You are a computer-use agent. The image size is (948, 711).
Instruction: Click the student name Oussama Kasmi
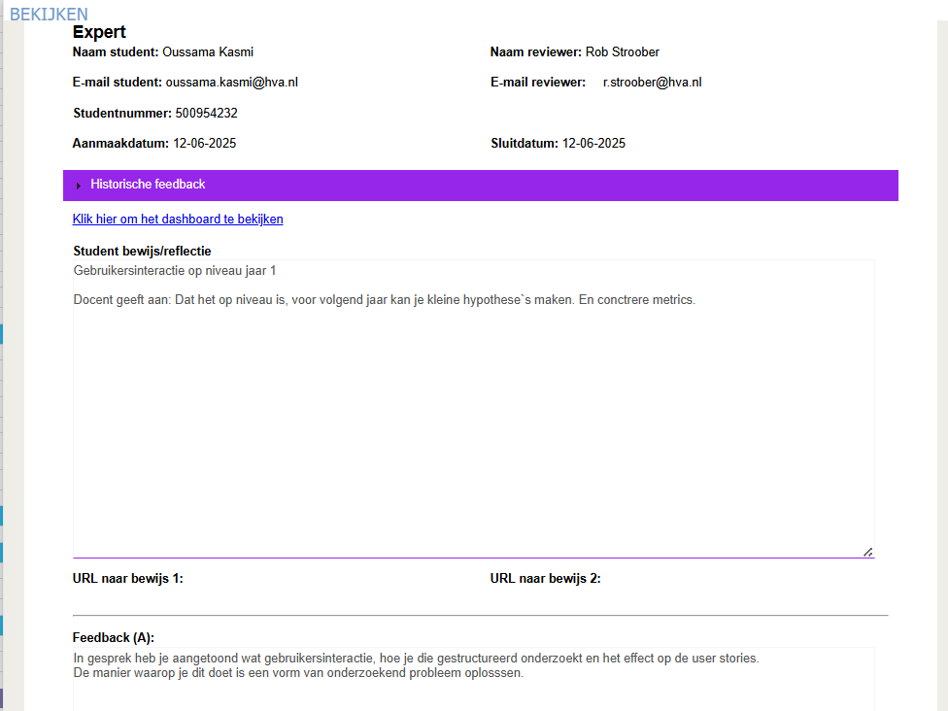(208, 52)
